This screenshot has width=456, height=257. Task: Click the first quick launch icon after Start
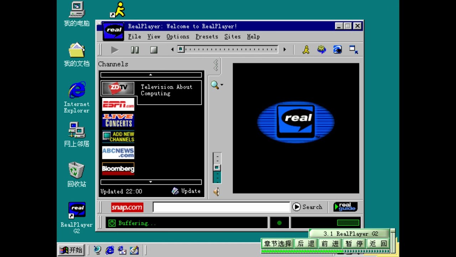point(98,250)
